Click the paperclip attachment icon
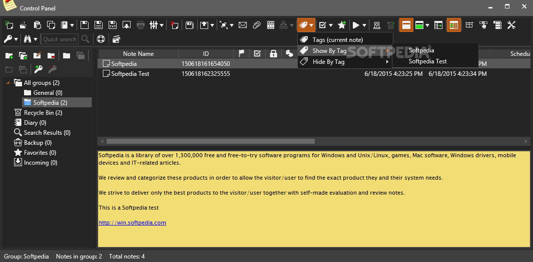This screenshot has width=533, height=262. [x=257, y=25]
